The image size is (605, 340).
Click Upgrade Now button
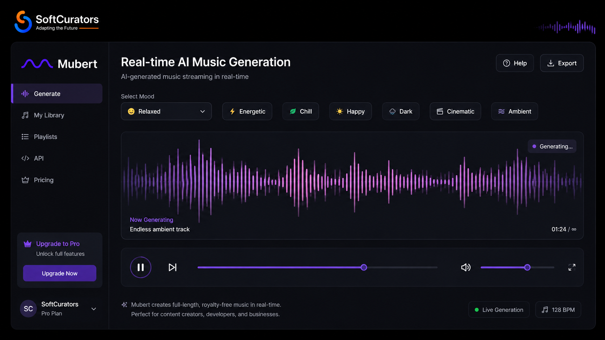[x=60, y=273]
